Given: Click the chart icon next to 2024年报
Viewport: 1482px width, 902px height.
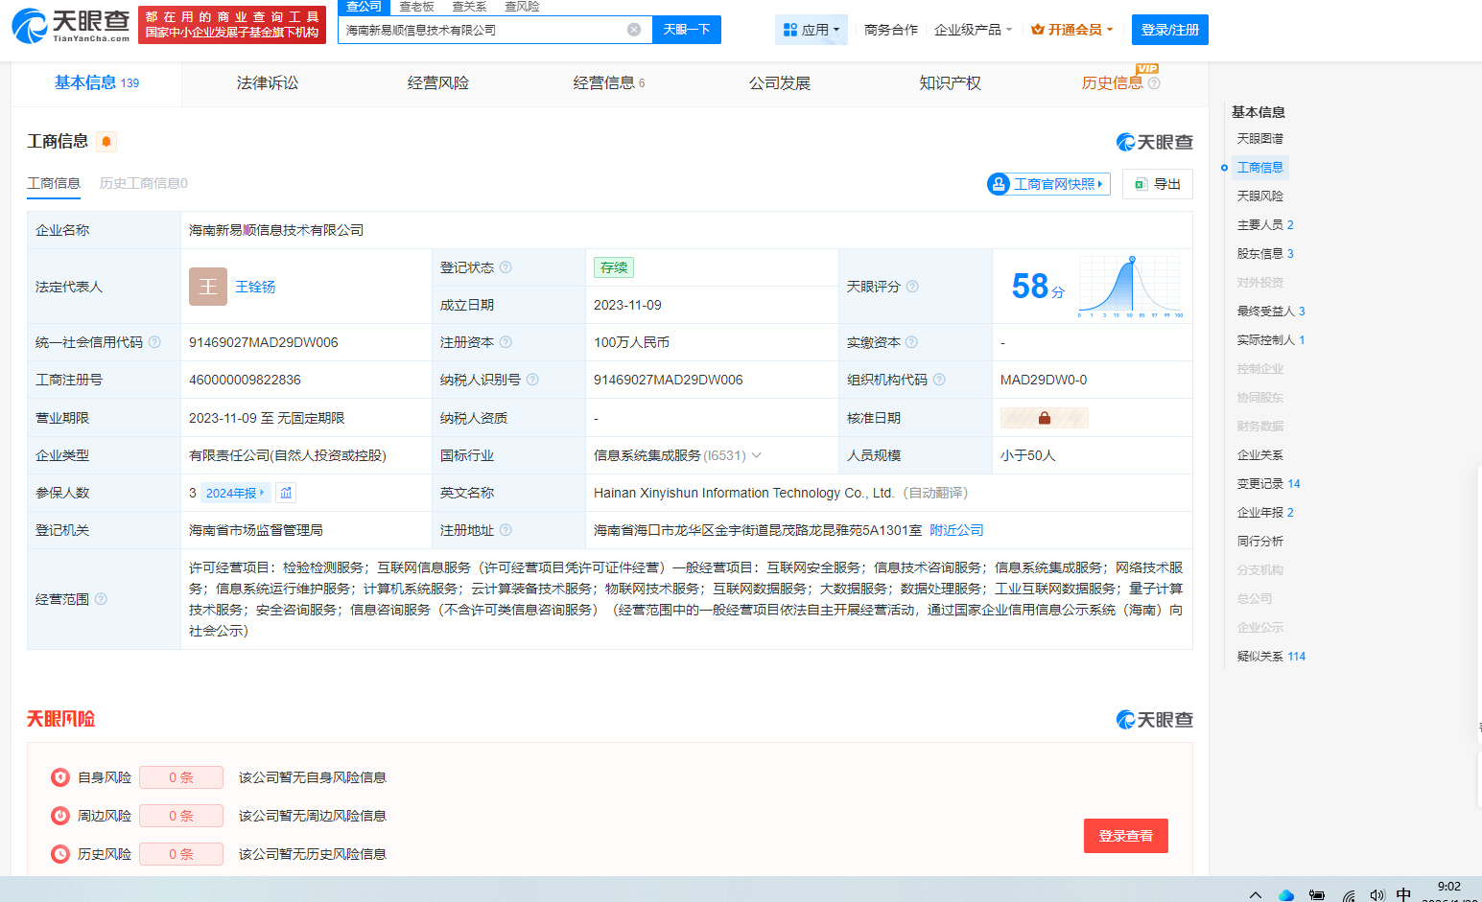Looking at the screenshot, I should coord(286,493).
